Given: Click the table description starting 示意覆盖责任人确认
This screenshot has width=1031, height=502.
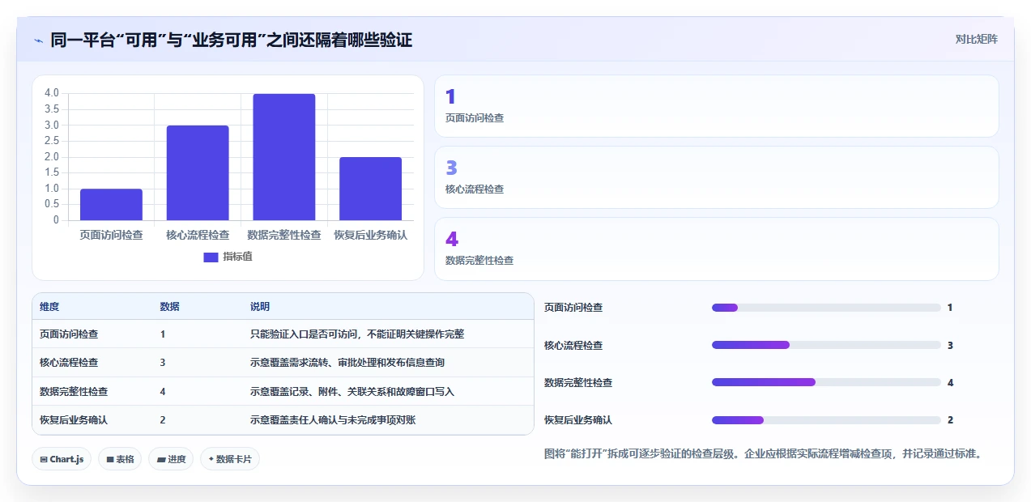Looking at the screenshot, I should click(333, 420).
